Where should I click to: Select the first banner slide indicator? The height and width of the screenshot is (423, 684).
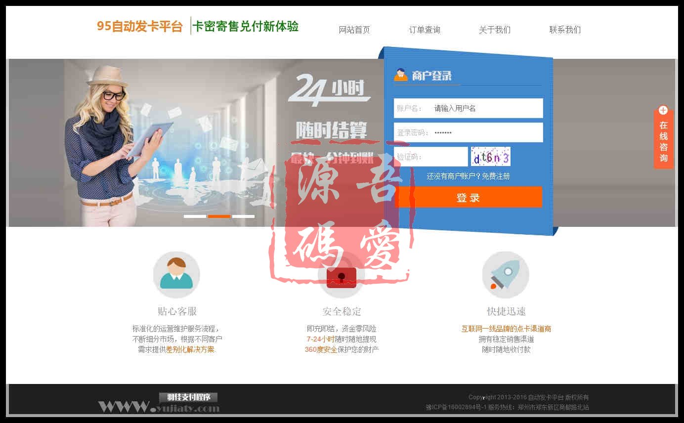pos(195,216)
